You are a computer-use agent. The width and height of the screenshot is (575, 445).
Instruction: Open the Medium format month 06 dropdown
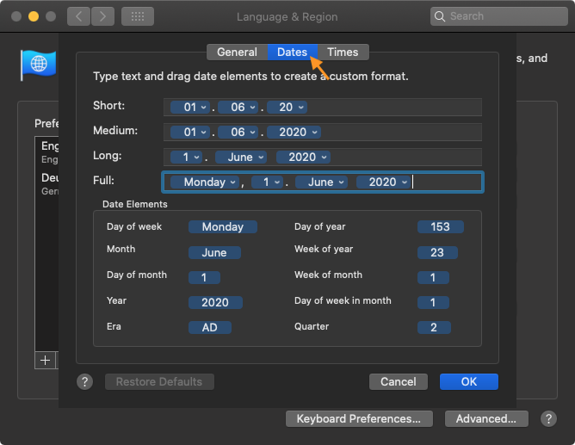[x=238, y=132]
